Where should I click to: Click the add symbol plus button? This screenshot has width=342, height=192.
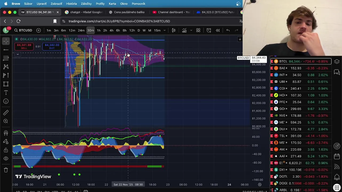38,30
